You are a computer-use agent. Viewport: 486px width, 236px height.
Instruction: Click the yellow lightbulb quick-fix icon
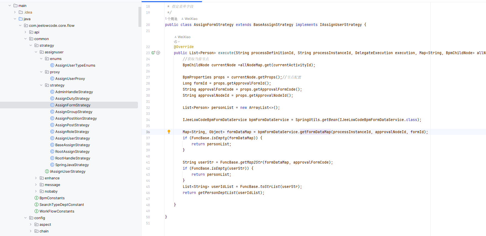[169, 132]
